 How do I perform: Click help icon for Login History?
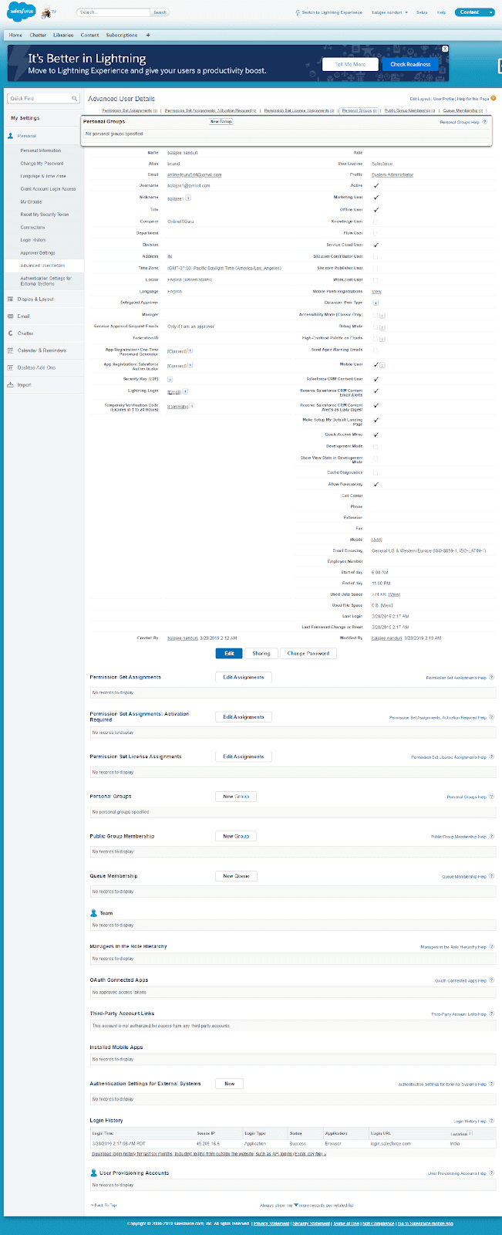pyautogui.click(x=492, y=1121)
